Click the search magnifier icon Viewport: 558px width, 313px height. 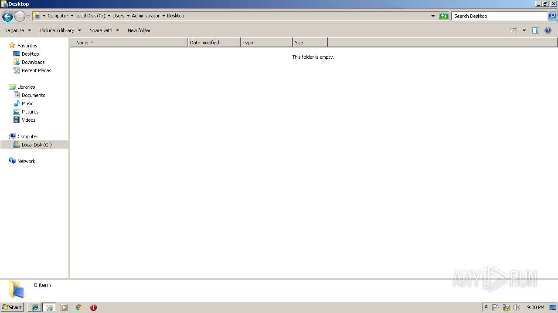[552, 16]
